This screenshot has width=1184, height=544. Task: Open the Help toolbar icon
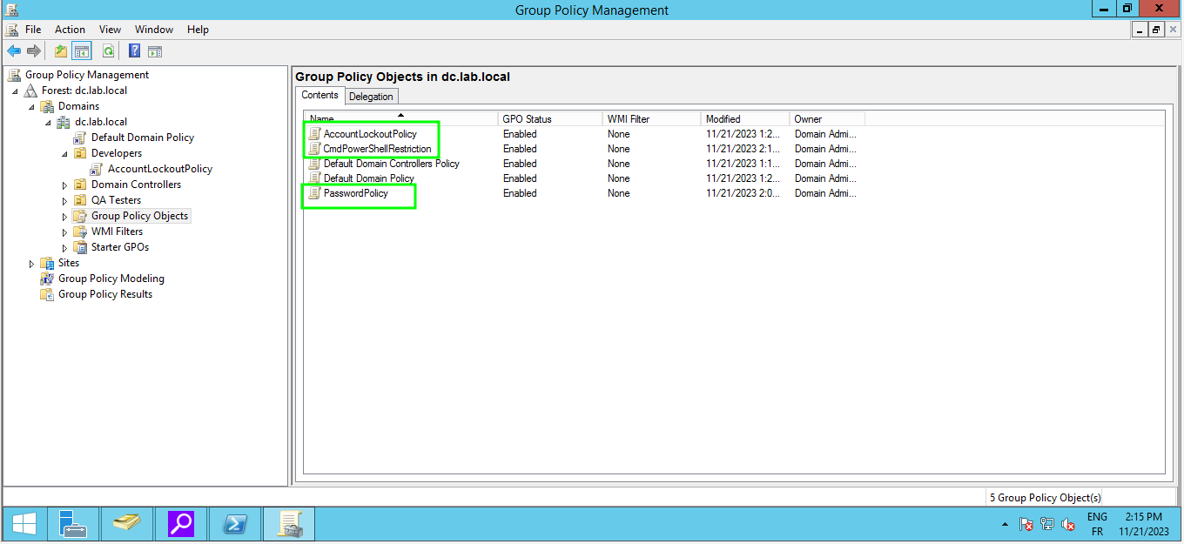135,51
